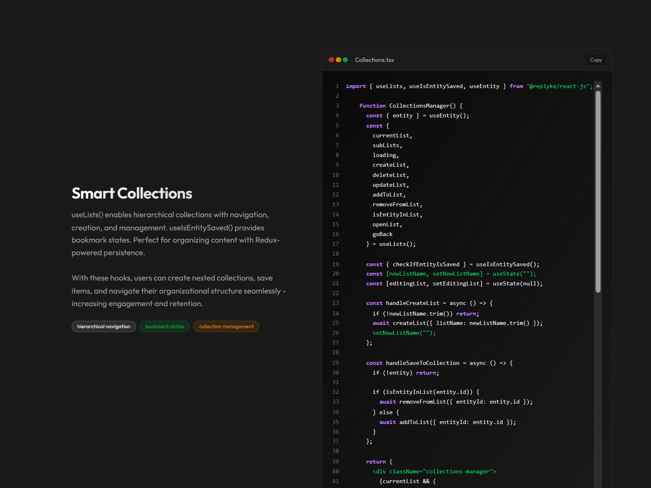The height and width of the screenshot is (488, 651).
Task: Click the green dot in code window header
Action: click(345, 60)
